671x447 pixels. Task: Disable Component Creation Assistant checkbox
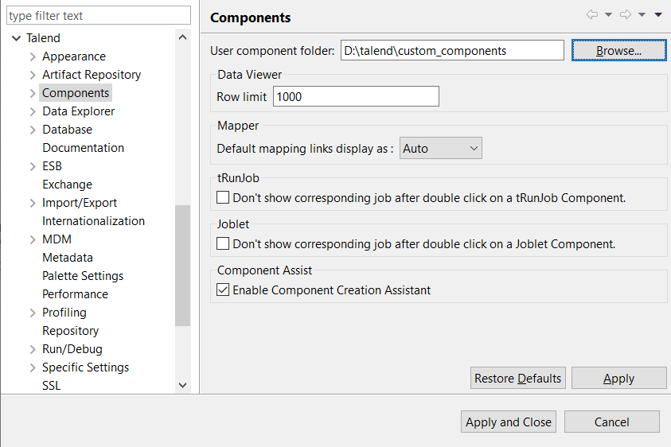[x=223, y=290]
